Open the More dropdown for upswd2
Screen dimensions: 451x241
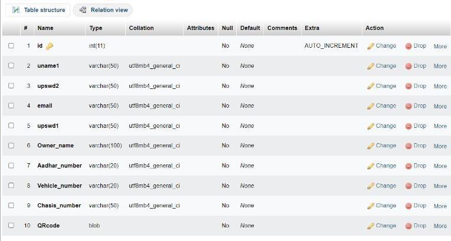click(440, 86)
